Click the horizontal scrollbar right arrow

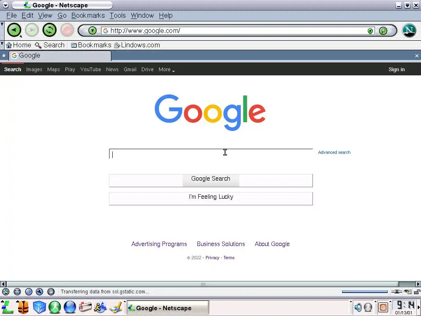point(418,284)
